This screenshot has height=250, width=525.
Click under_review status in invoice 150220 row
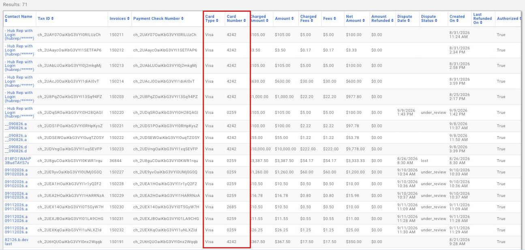point(433,113)
